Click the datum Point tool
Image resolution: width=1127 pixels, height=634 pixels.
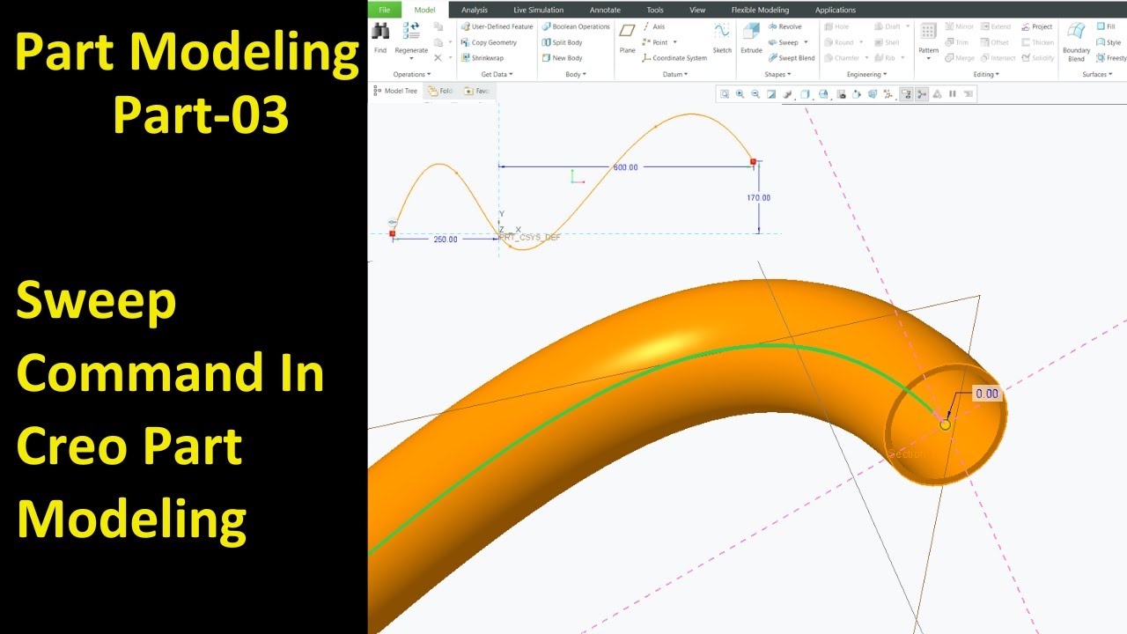[x=654, y=42]
